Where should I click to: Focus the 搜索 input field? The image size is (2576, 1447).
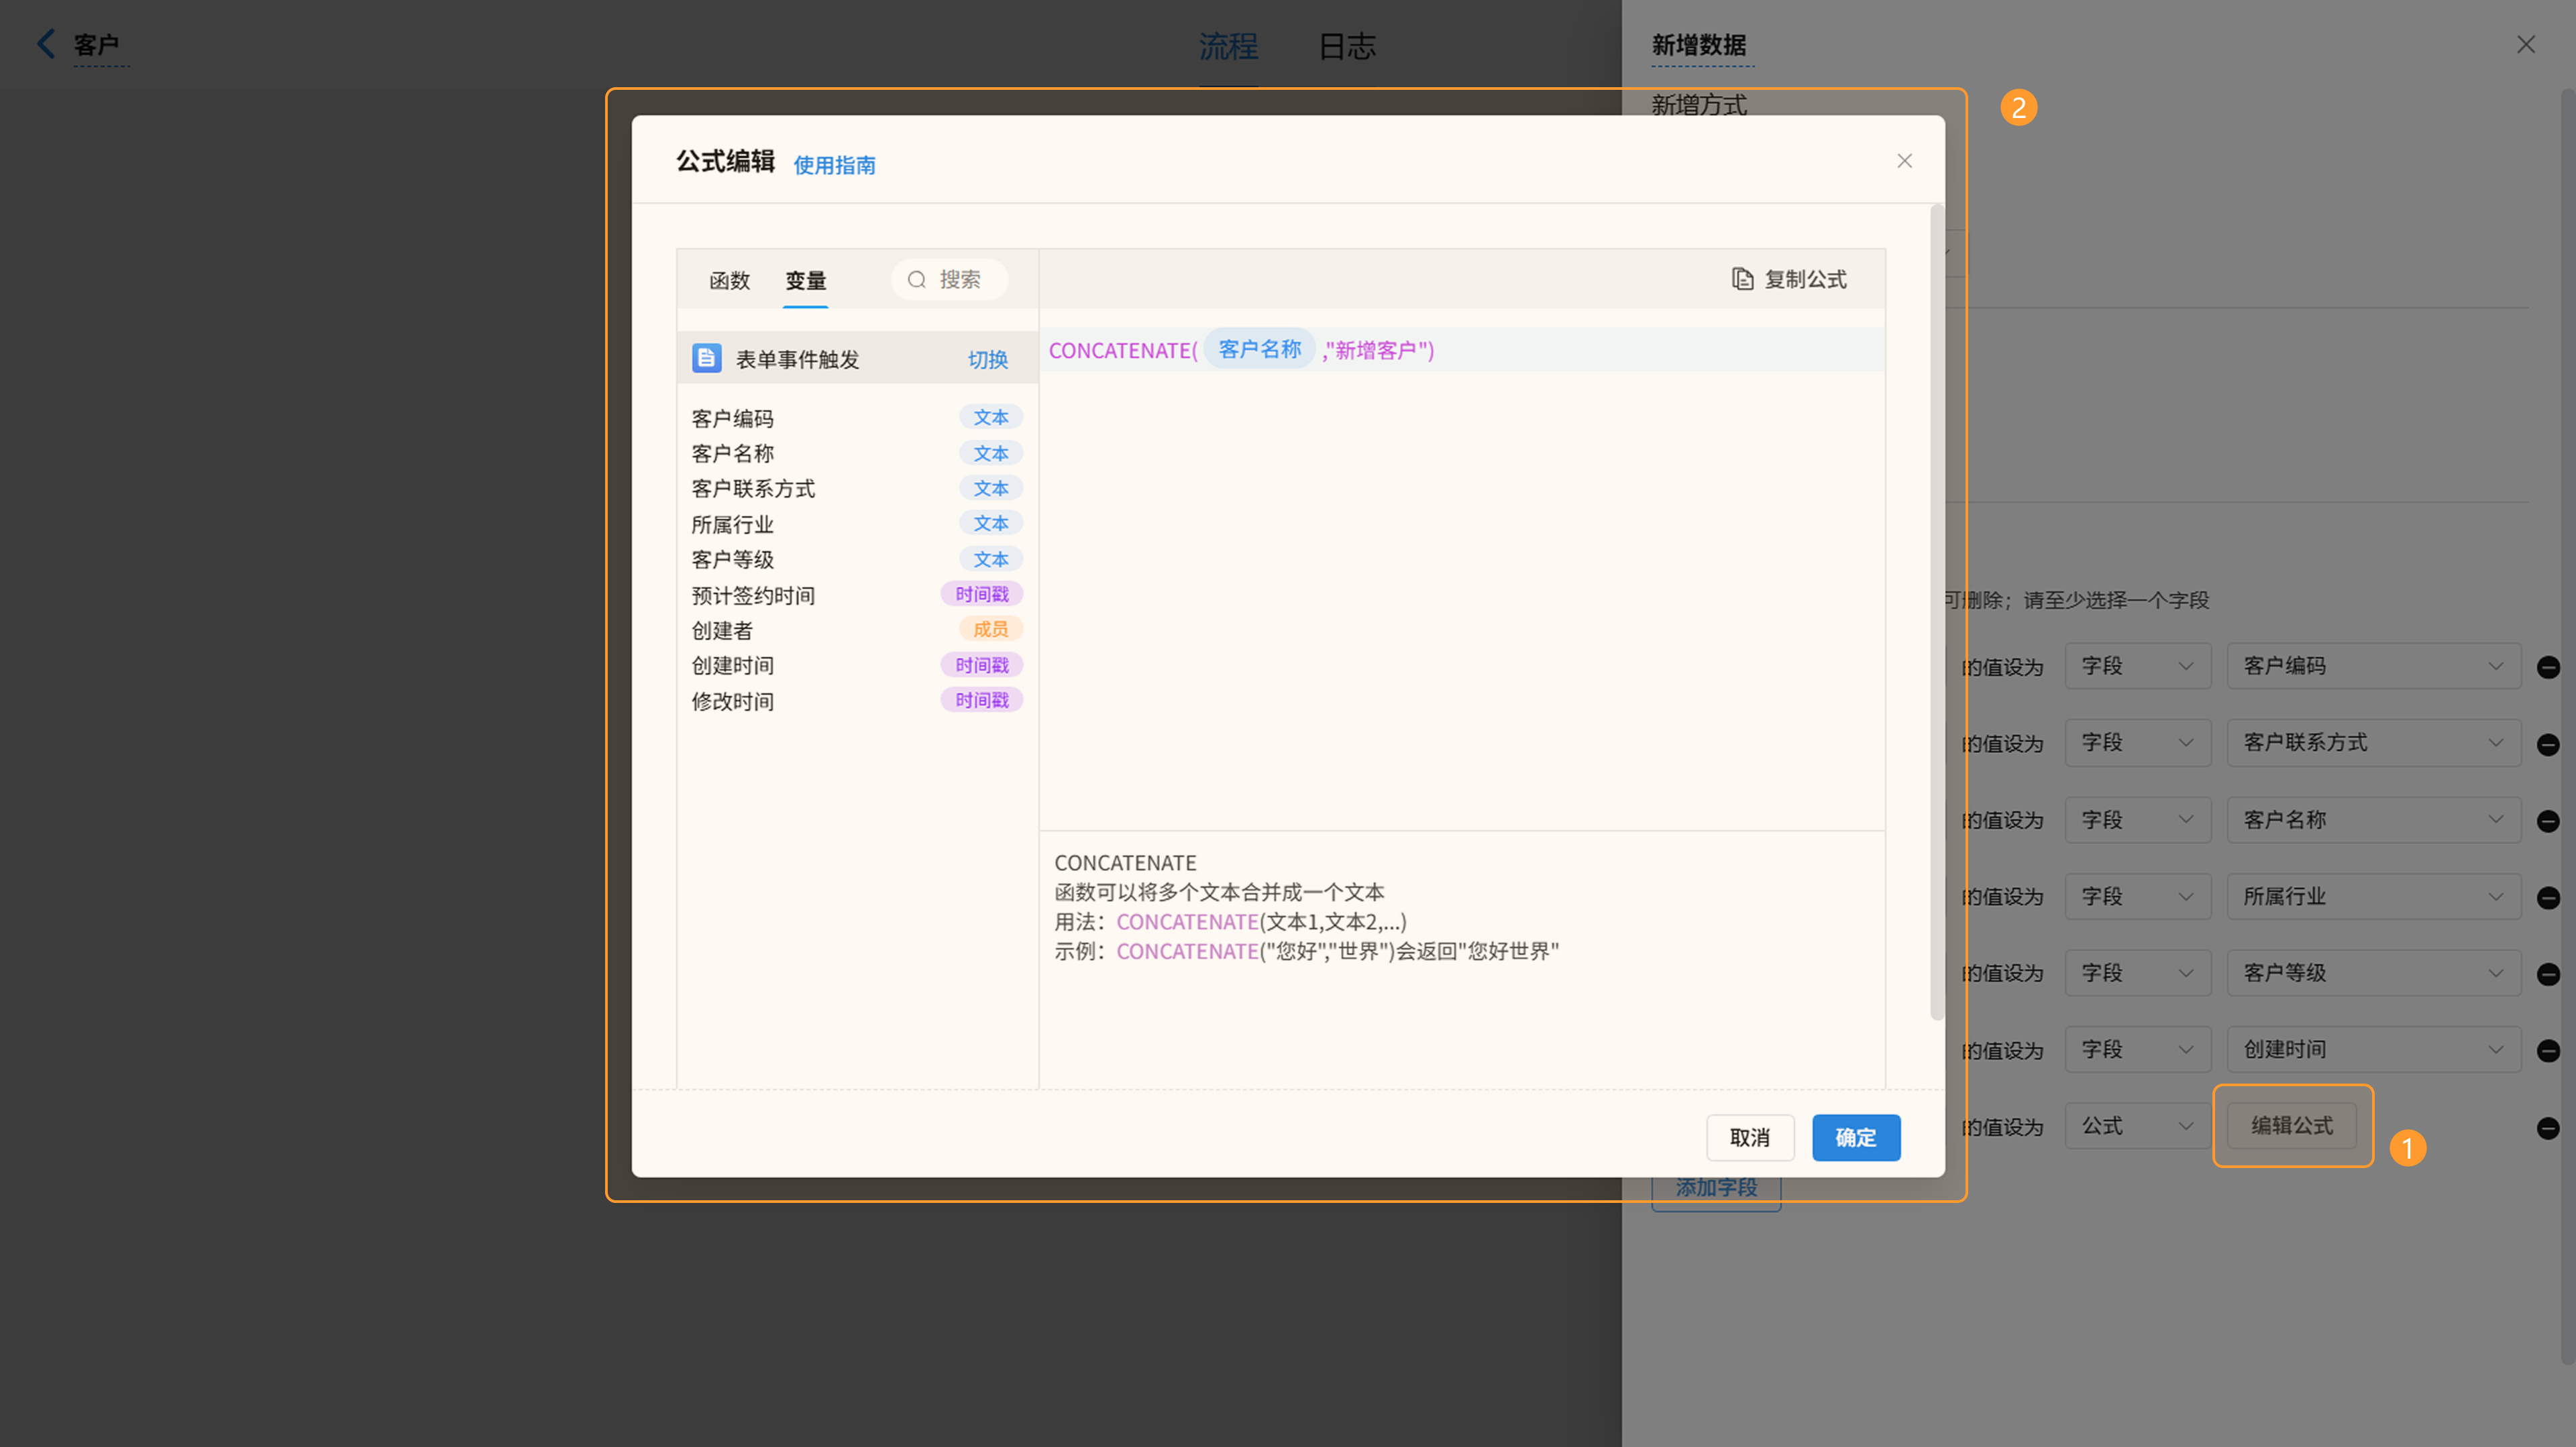(x=950, y=280)
